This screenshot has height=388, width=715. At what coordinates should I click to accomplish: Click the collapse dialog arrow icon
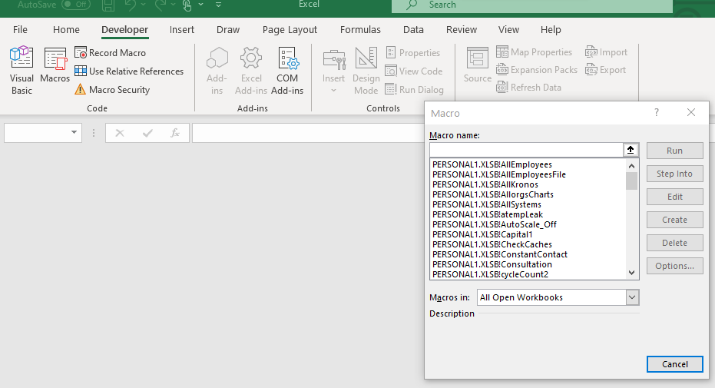coord(631,150)
